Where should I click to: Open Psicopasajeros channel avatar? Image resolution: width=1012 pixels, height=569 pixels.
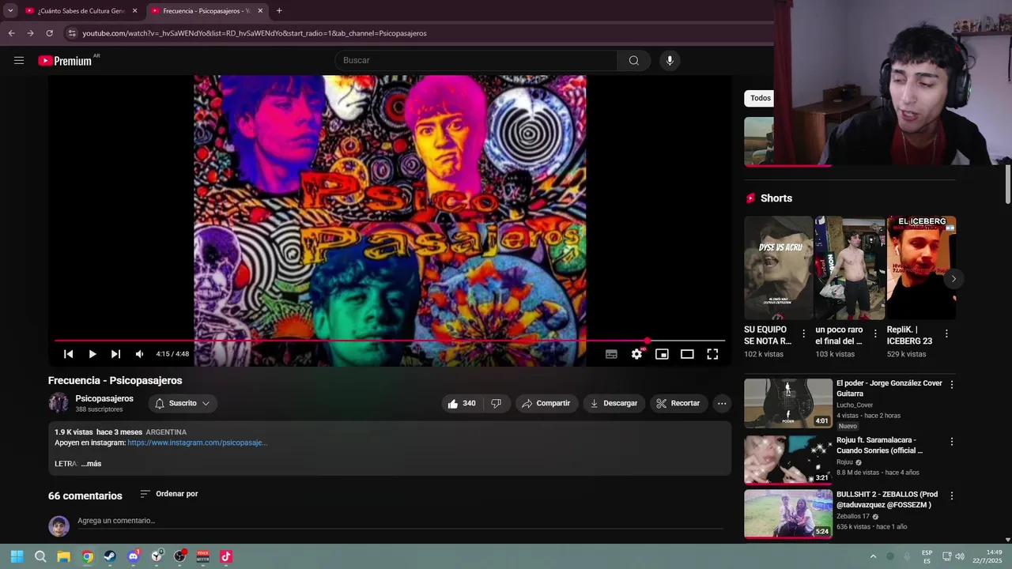[59, 403]
